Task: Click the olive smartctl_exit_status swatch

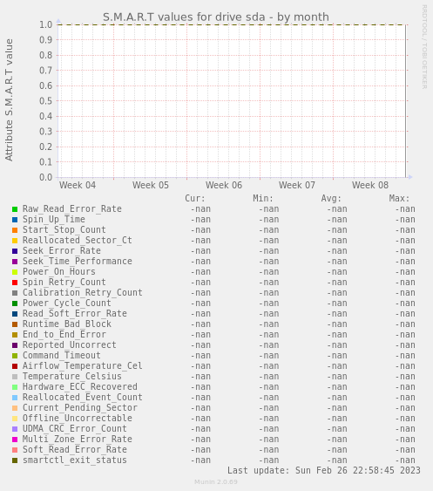Action: tap(15, 460)
